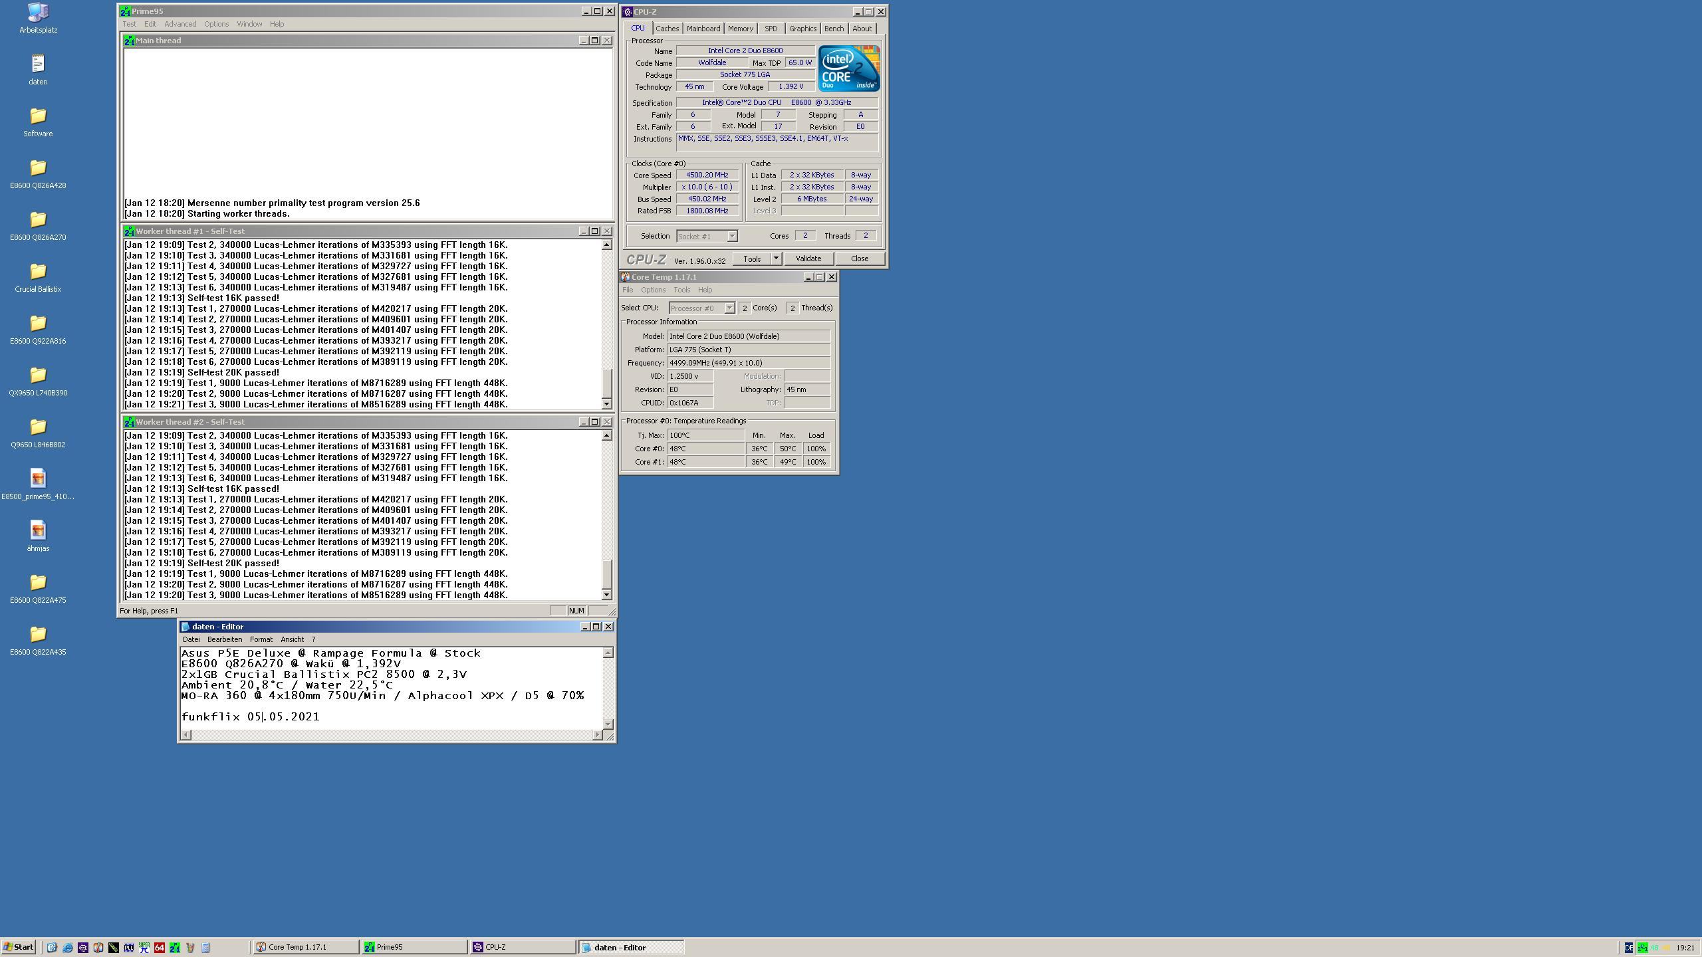
Task: Select the QX9650 L740B390 folder
Action: tap(38, 381)
